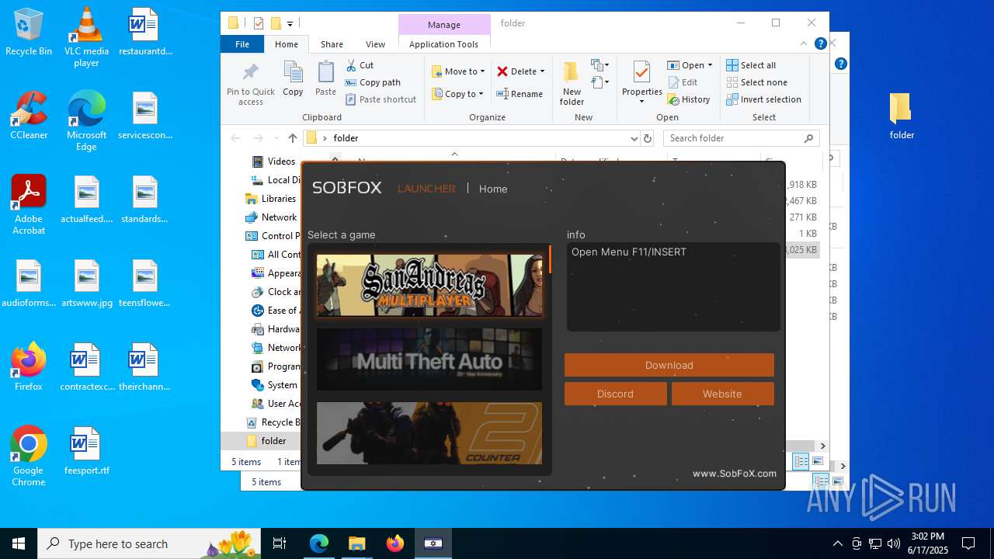The height and width of the screenshot is (559, 994).
Task: Expand the Delete dropdown arrow
Action: click(542, 71)
